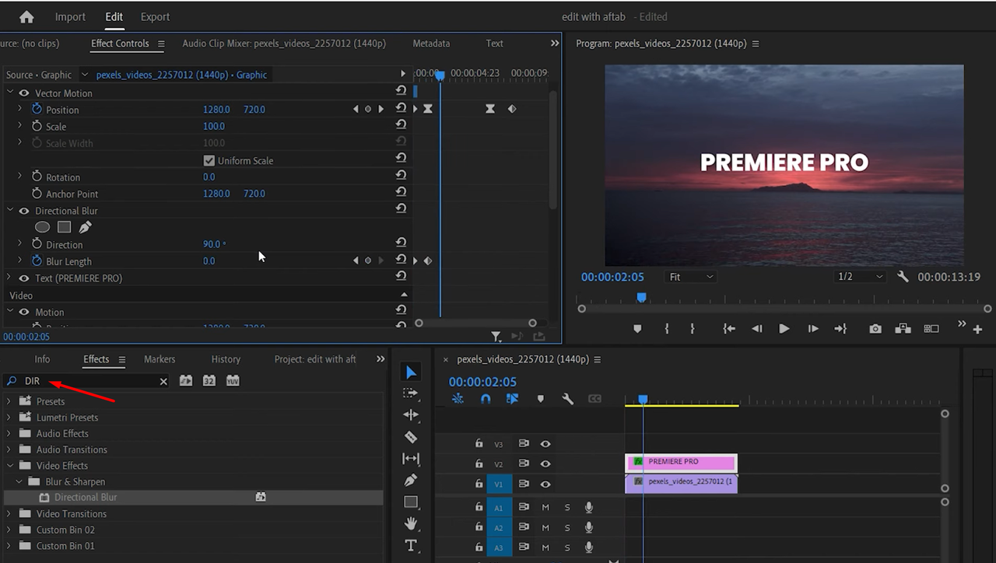The height and width of the screenshot is (563, 996).
Task: Toggle timeline snapping magnet icon
Action: pyautogui.click(x=486, y=399)
